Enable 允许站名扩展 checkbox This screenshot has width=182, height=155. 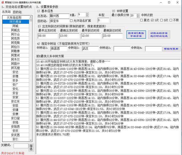(71, 21)
